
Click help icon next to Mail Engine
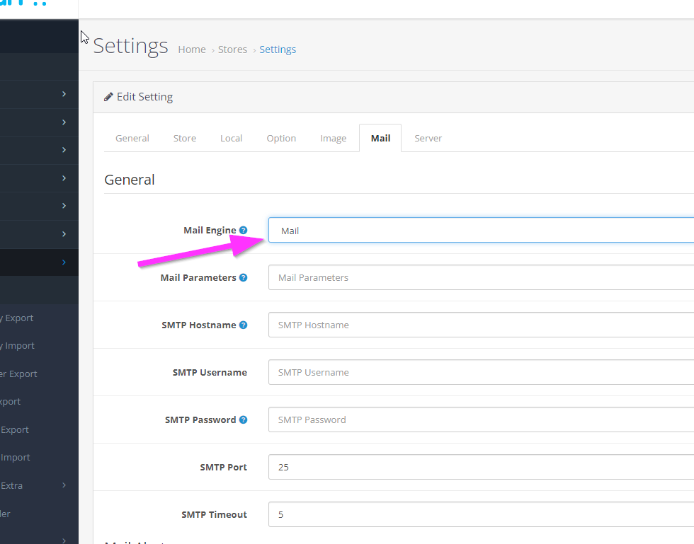pyautogui.click(x=243, y=231)
